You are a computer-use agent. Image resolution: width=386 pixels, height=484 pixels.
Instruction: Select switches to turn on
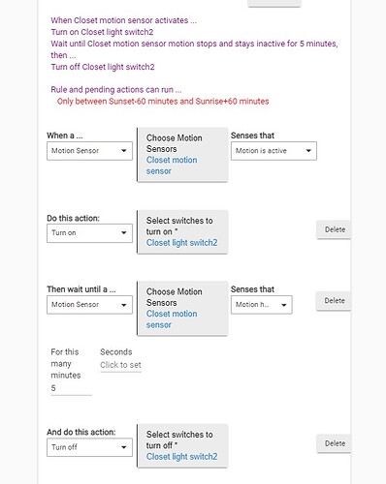coord(182,232)
